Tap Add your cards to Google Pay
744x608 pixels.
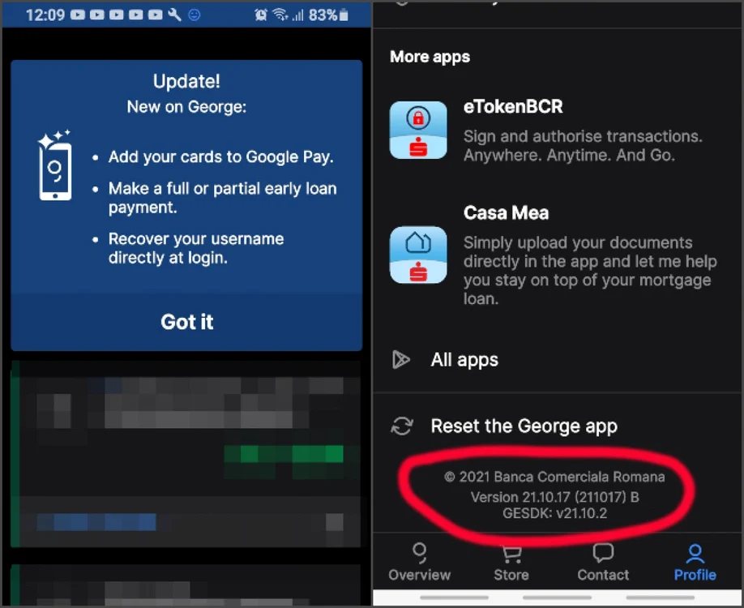[x=220, y=157]
